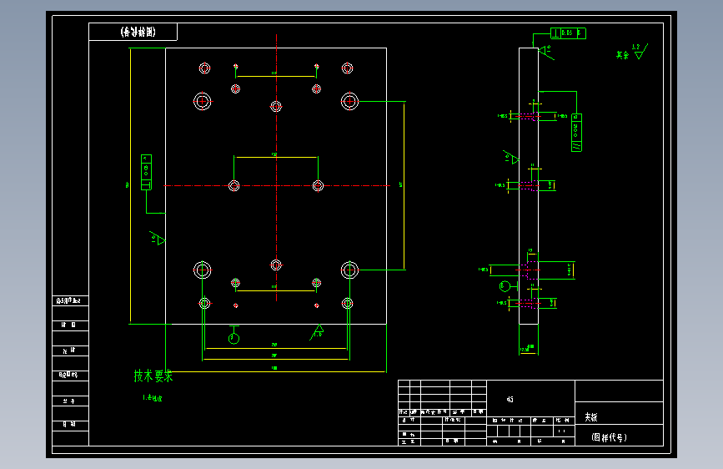Select the datum B circle beside the side view

[505, 286]
